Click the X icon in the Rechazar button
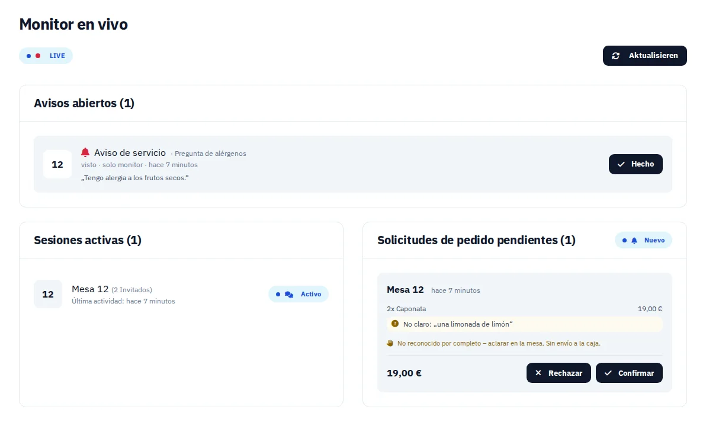The width and height of the screenshot is (706, 425). coord(538,373)
